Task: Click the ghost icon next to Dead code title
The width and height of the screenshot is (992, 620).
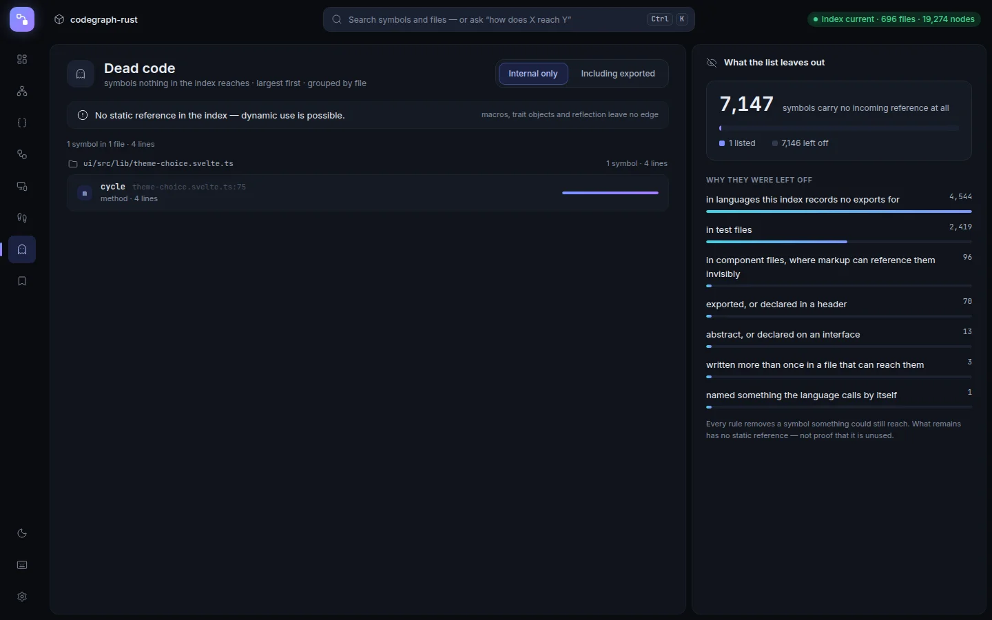Action: point(81,74)
